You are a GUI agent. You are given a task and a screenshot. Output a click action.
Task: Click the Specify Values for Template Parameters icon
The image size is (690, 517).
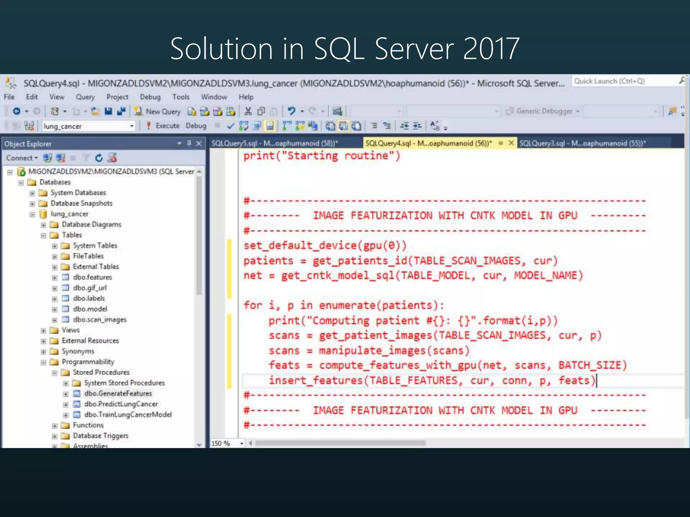(435, 126)
